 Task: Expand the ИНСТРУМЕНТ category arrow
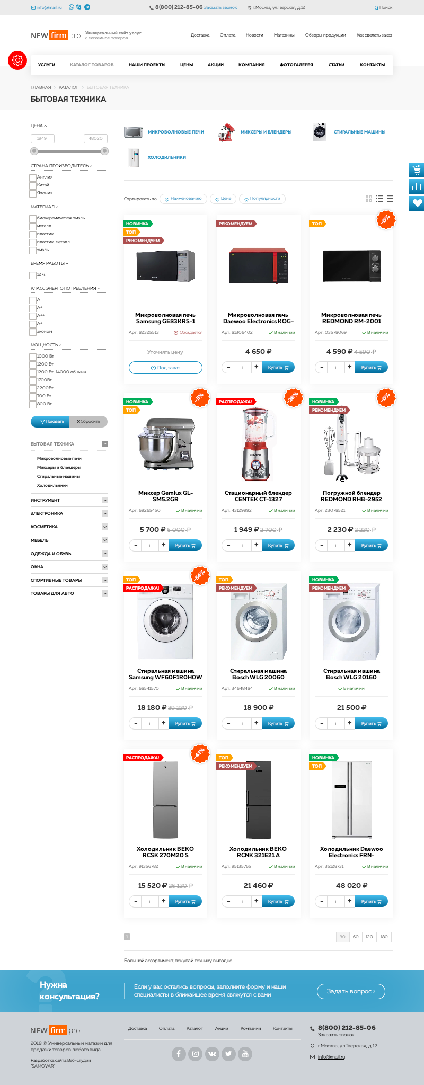(105, 500)
